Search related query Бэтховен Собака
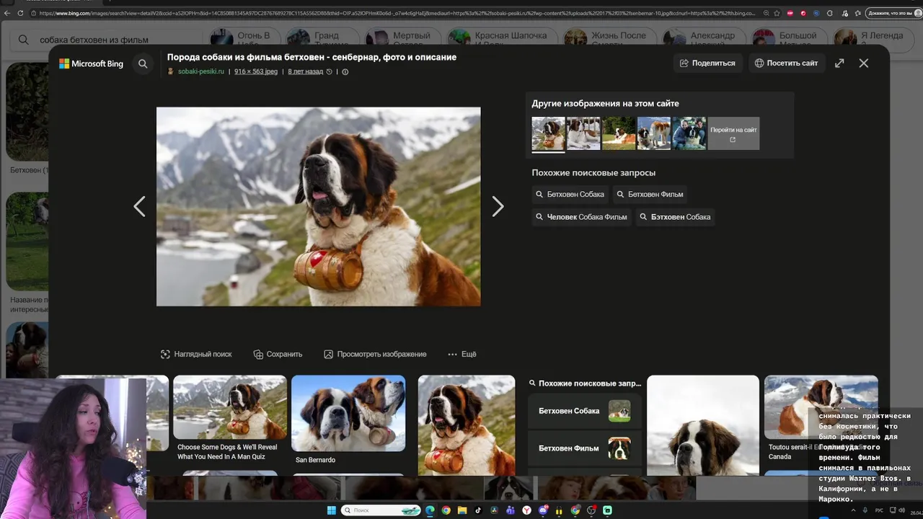Viewport: 923px width, 519px height. (675, 216)
